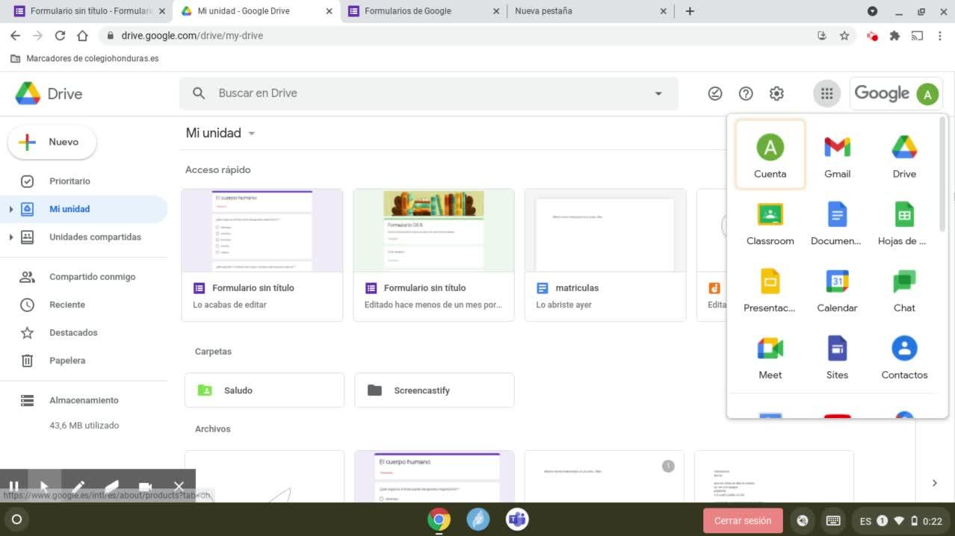Close the Mi unidad browser tab

tap(329, 11)
